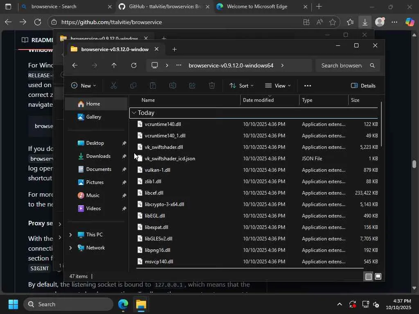Click Edge Read aloud icon

pyautogui.click(x=319, y=22)
